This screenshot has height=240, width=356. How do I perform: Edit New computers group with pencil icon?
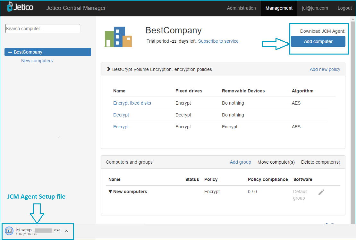[321, 192]
